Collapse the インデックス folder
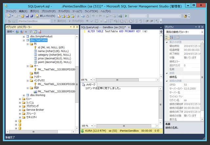 [x=28, y=81]
